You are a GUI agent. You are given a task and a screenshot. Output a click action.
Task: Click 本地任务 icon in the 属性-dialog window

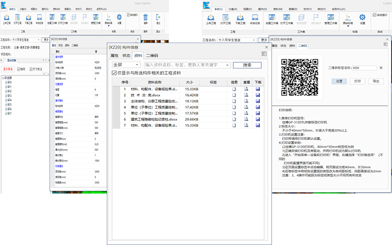coord(40,18)
